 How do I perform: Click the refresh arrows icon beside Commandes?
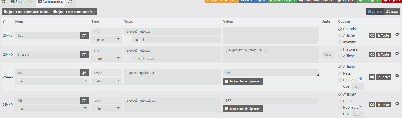70,2
